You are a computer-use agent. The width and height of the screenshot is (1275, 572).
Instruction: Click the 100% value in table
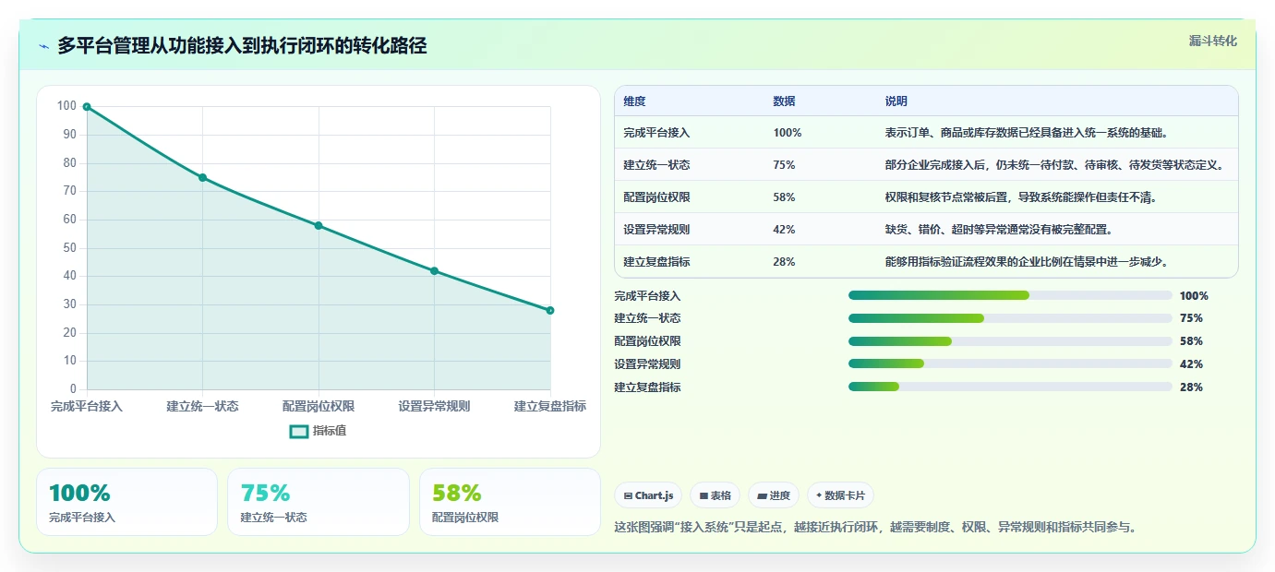[788, 133]
